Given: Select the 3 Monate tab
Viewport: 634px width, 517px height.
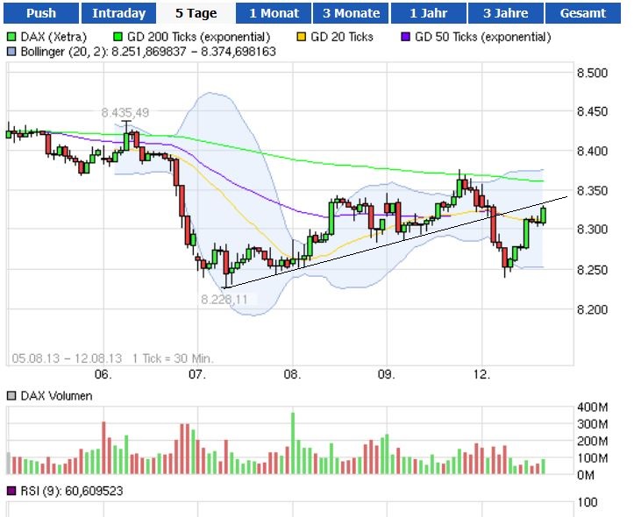Looking at the screenshot, I should click(x=352, y=13).
